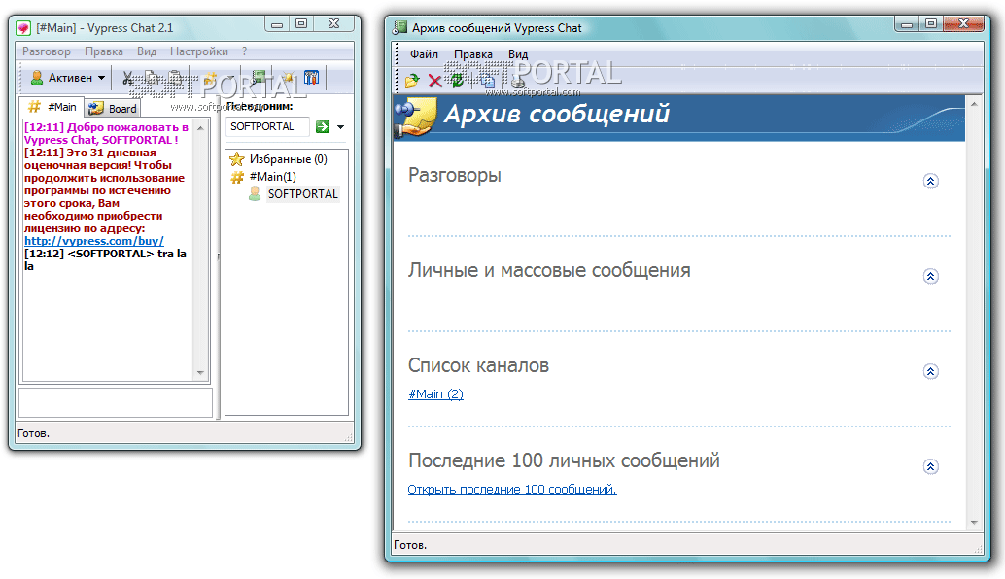Screen dimensions: 1005x579
Task: Click the message input box below chat
Action: click(x=116, y=403)
